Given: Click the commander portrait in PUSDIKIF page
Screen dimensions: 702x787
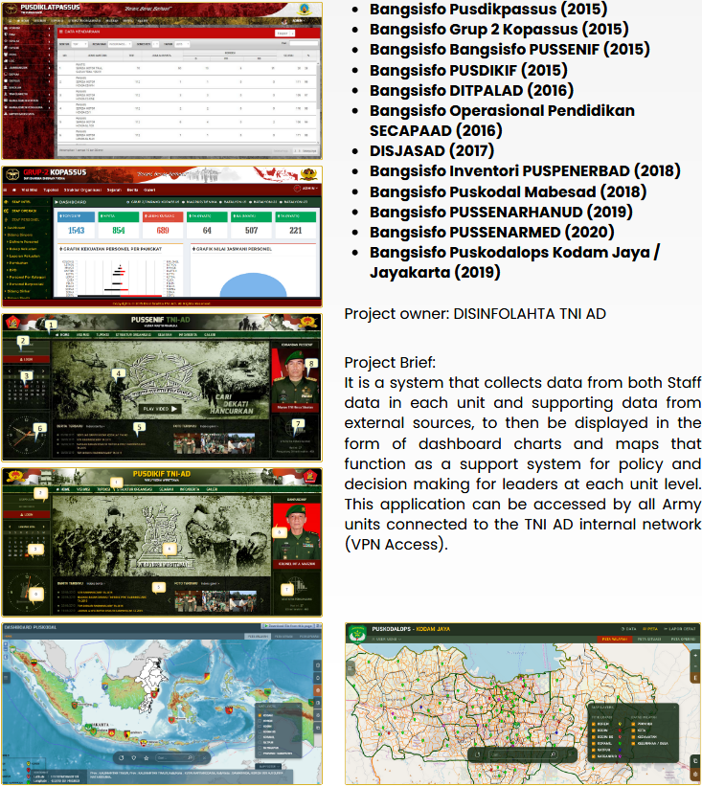Looking at the screenshot, I should (x=296, y=531).
